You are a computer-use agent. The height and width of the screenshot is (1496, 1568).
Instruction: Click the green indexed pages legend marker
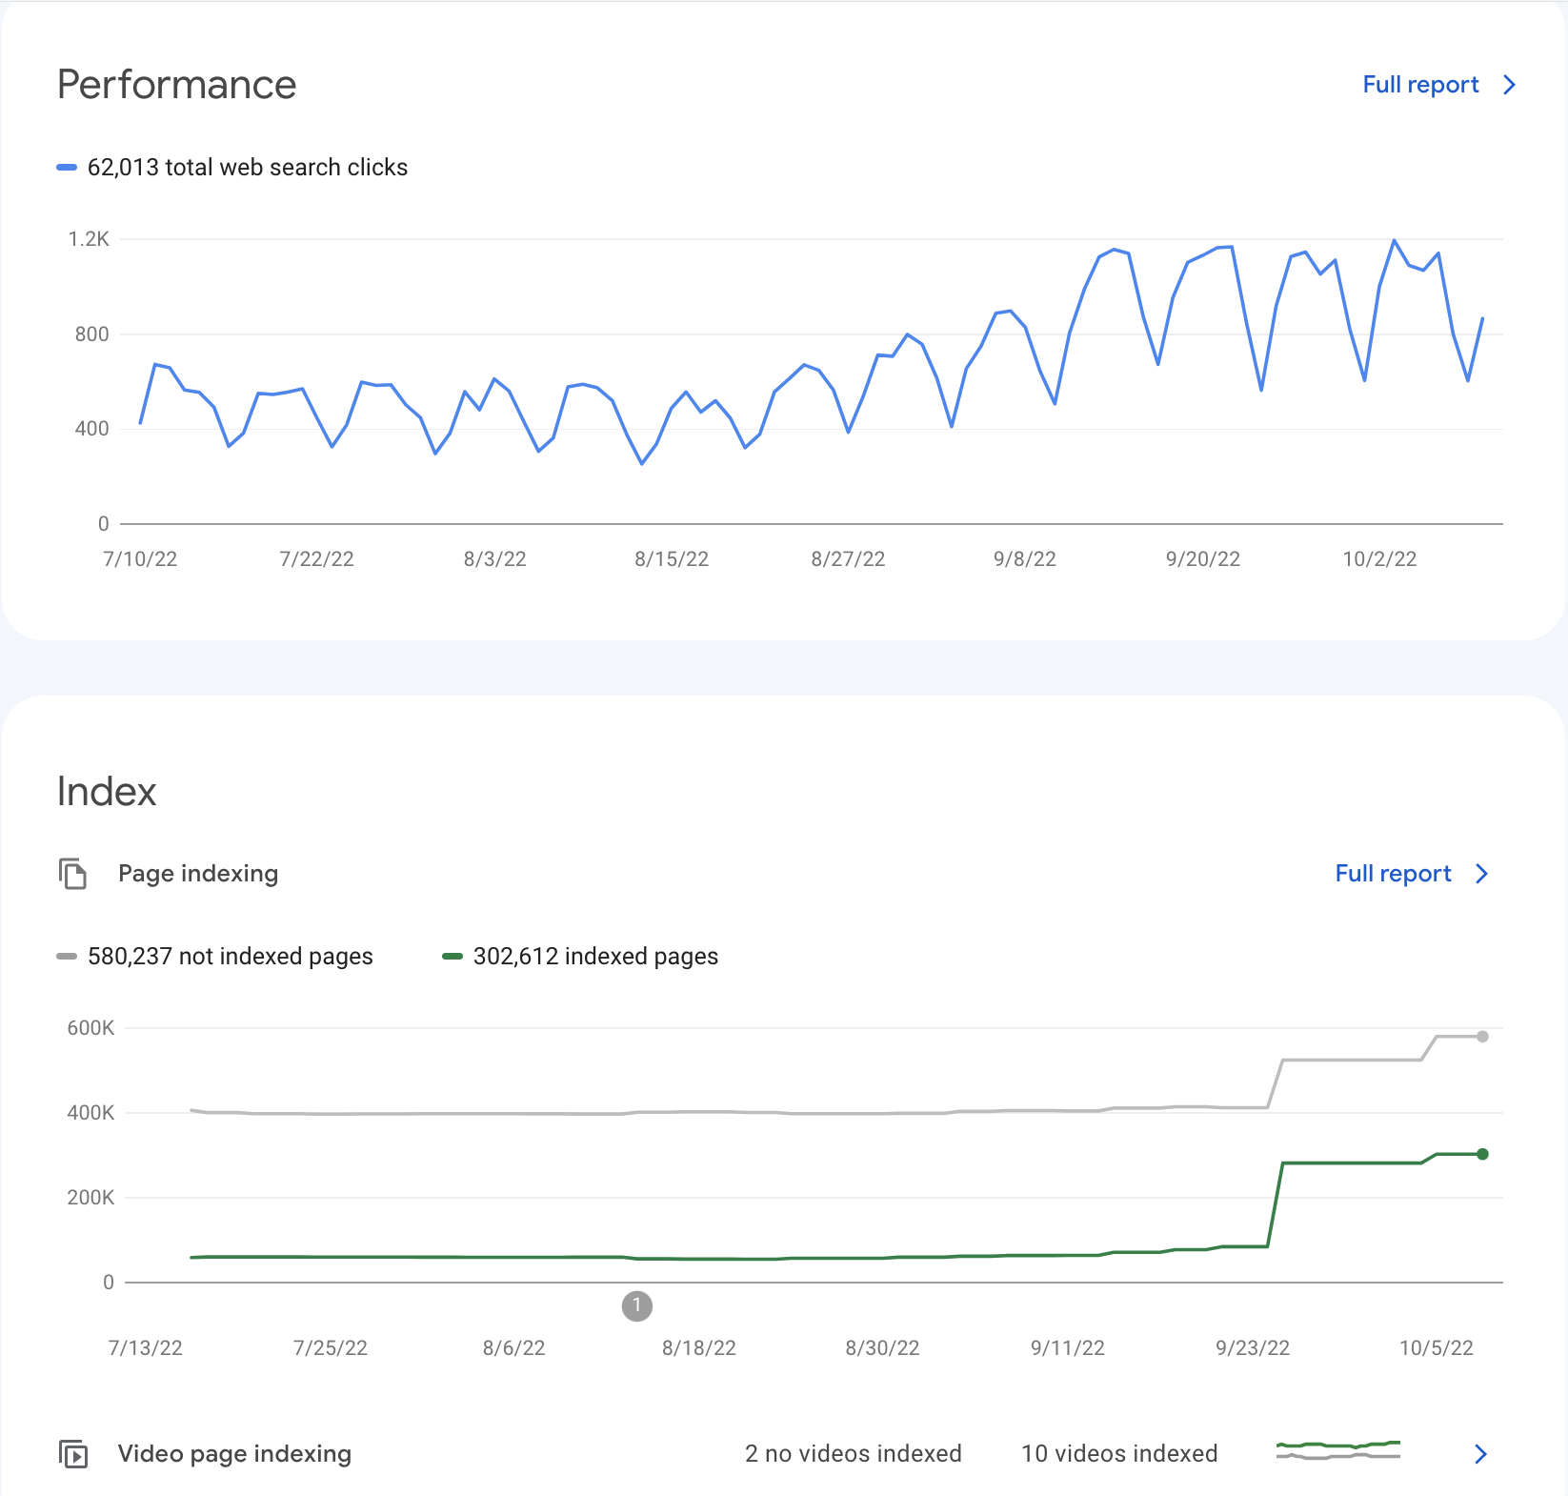click(x=452, y=957)
